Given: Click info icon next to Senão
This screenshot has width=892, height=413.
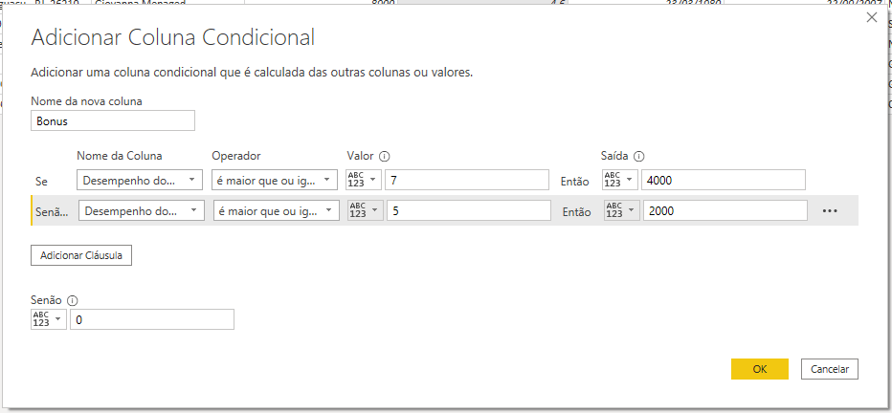Looking at the screenshot, I should [x=72, y=300].
